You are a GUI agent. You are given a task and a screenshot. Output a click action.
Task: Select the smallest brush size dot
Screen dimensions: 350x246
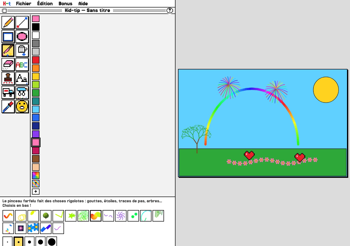7,242
